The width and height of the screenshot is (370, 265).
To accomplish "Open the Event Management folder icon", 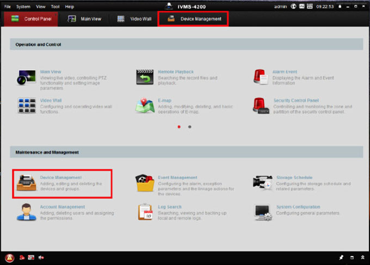I will 145,183.
